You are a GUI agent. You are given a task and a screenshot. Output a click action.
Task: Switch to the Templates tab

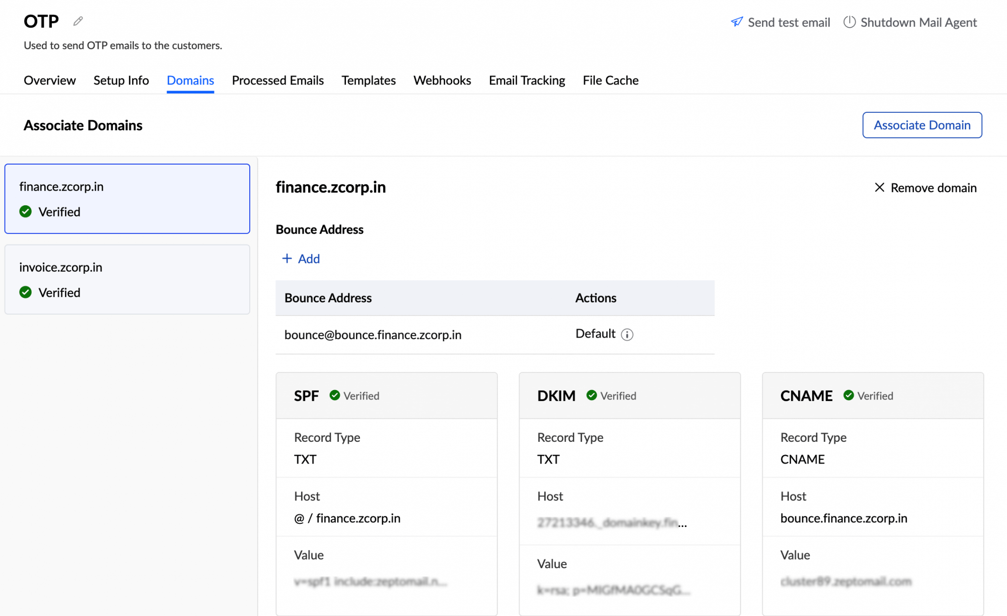(369, 80)
